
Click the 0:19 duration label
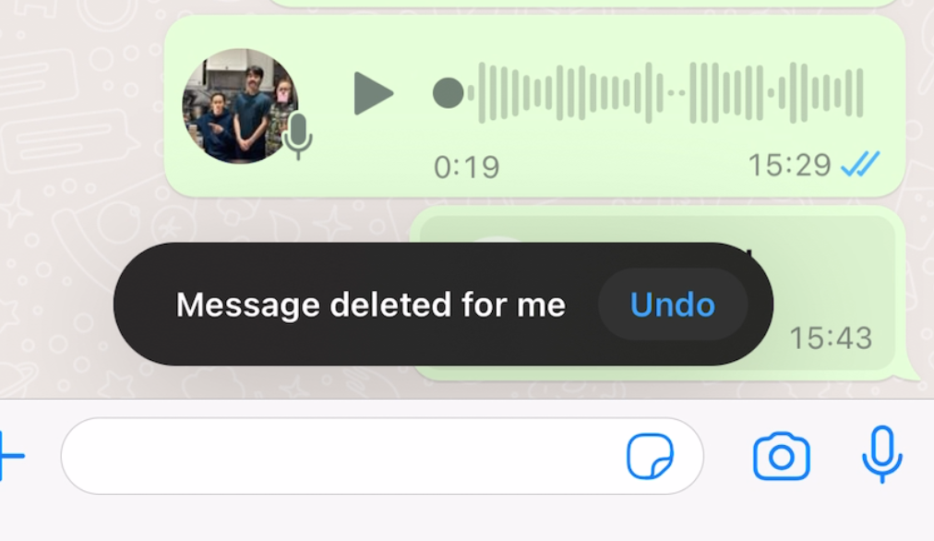(x=466, y=167)
